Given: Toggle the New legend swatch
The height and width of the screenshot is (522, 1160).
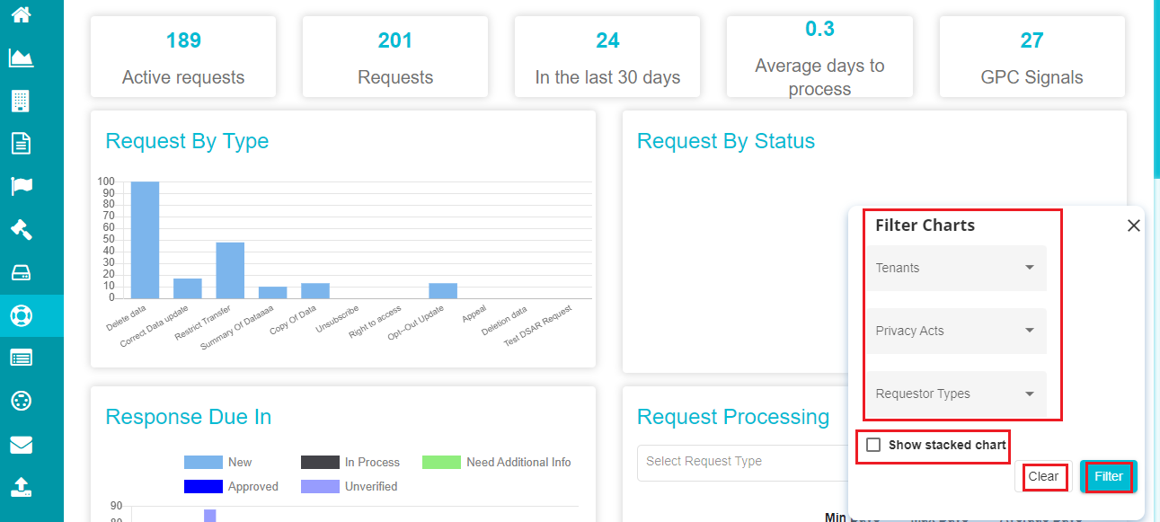Looking at the screenshot, I should click(x=203, y=462).
